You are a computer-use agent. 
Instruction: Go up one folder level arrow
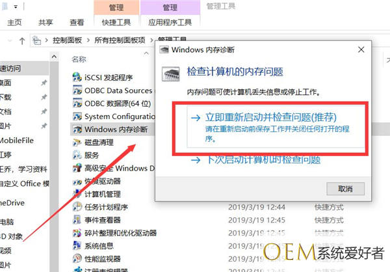pos(22,40)
